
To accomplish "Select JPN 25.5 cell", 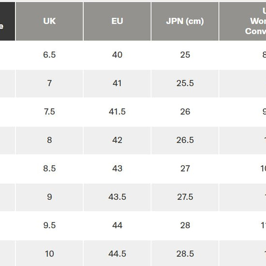I will coord(185,84).
